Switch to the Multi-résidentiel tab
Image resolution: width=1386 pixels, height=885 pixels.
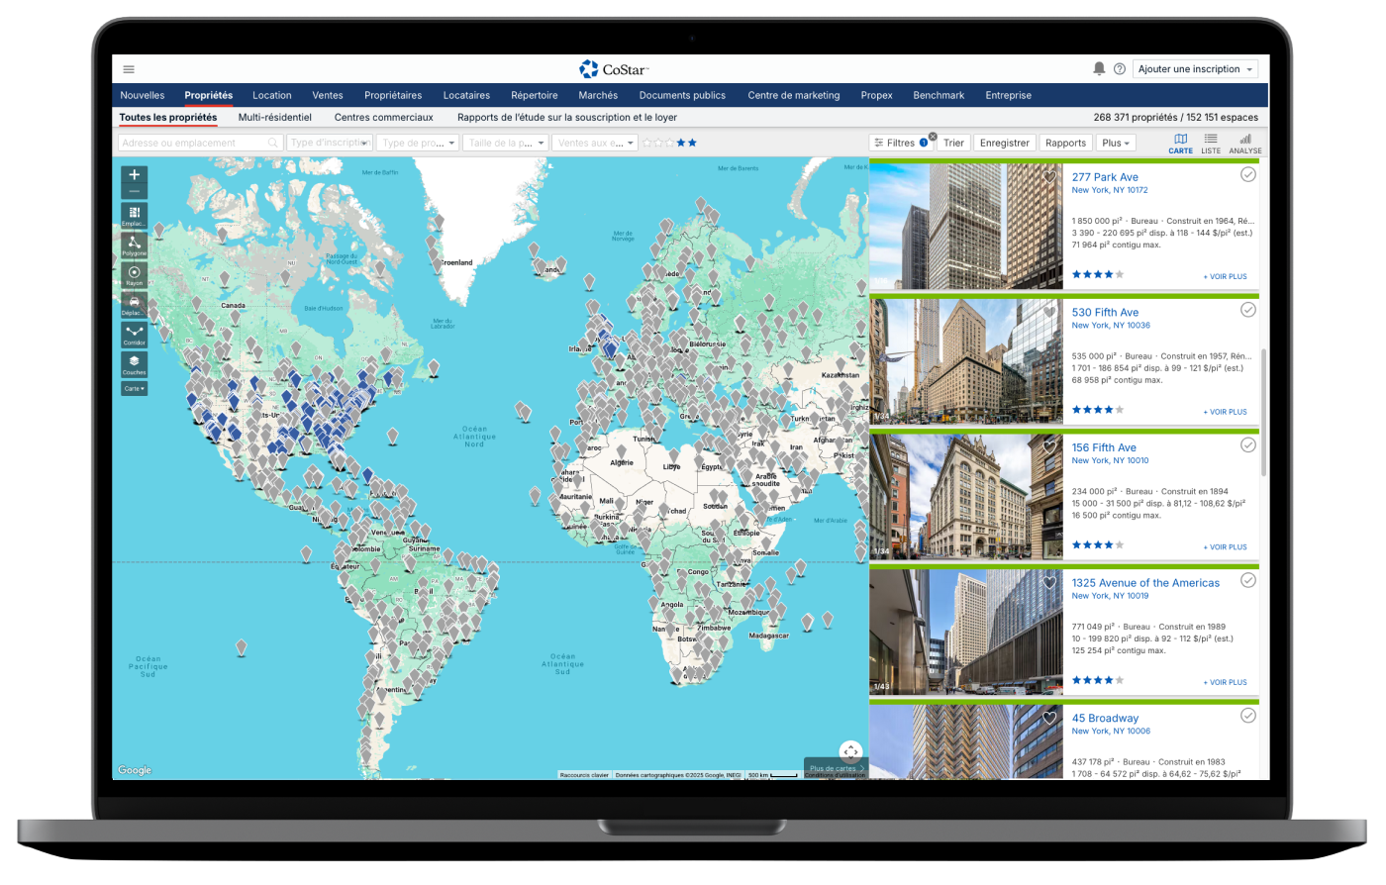click(x=274, y=117)
